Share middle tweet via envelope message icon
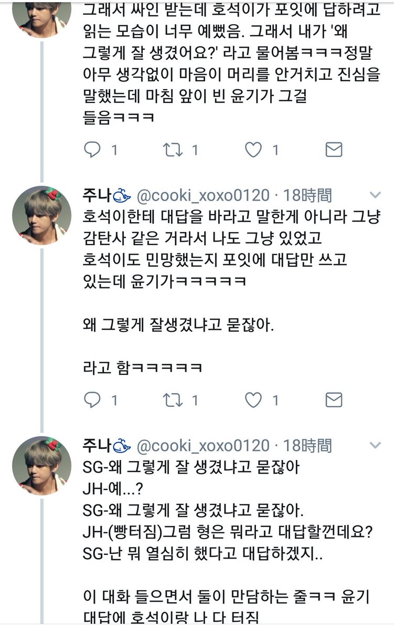The image size is (394, 630). pos(334,401)
